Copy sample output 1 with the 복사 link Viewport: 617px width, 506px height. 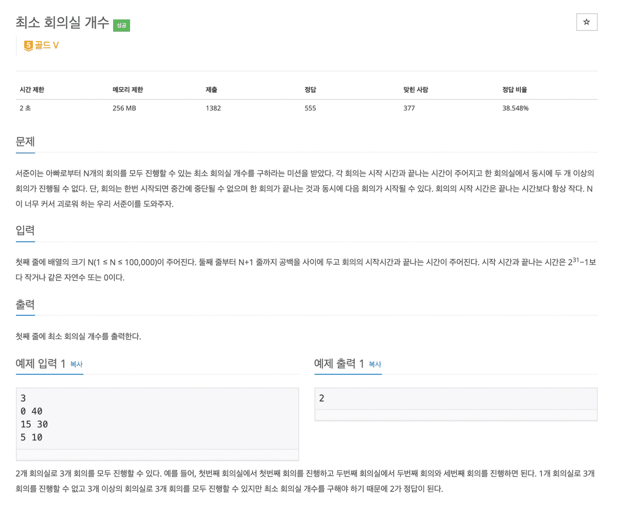(375, 364)
